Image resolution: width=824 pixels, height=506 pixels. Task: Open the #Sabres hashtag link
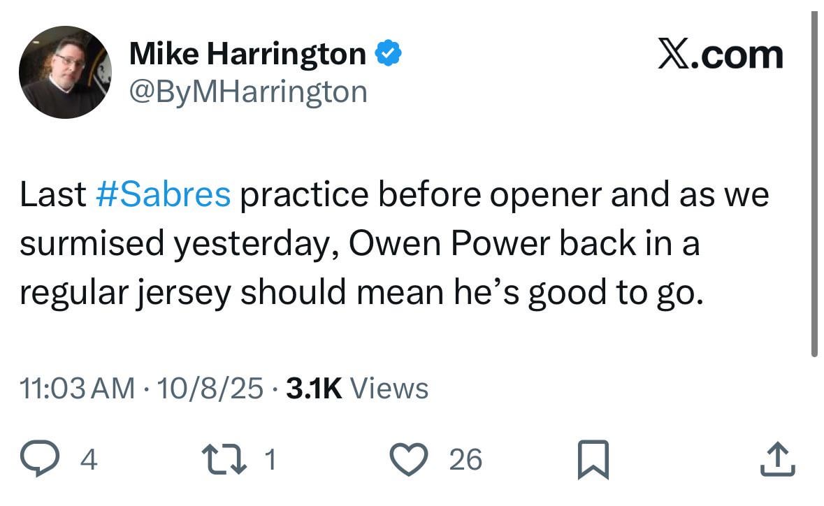(x=164, y=194)
